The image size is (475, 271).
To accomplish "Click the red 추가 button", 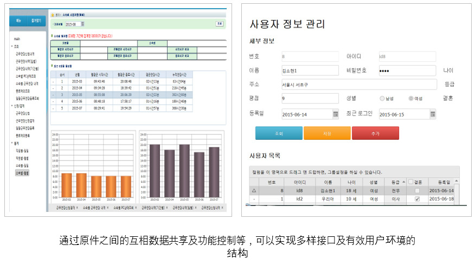I will pyautogui.click(x=375, y=133).
